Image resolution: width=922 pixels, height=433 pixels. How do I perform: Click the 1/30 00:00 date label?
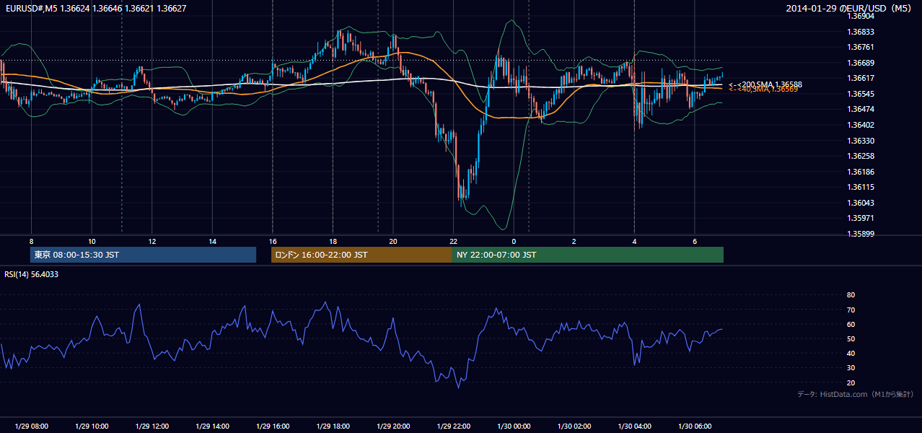514,427
